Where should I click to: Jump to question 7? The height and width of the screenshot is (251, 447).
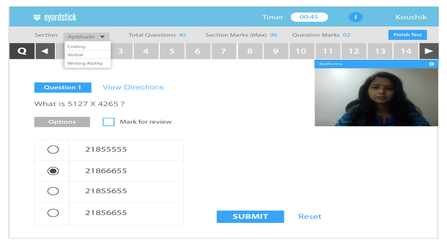tap(224, 51)
